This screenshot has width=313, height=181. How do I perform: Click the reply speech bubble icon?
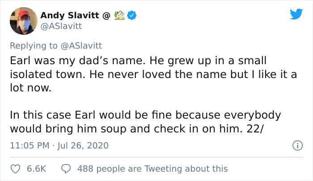click(66, 169)
